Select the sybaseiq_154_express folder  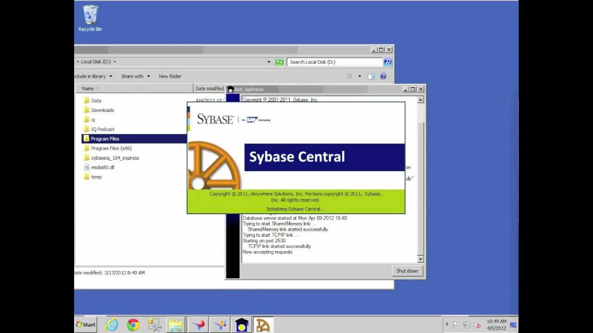pyautogui.click(x=115, y=158)
